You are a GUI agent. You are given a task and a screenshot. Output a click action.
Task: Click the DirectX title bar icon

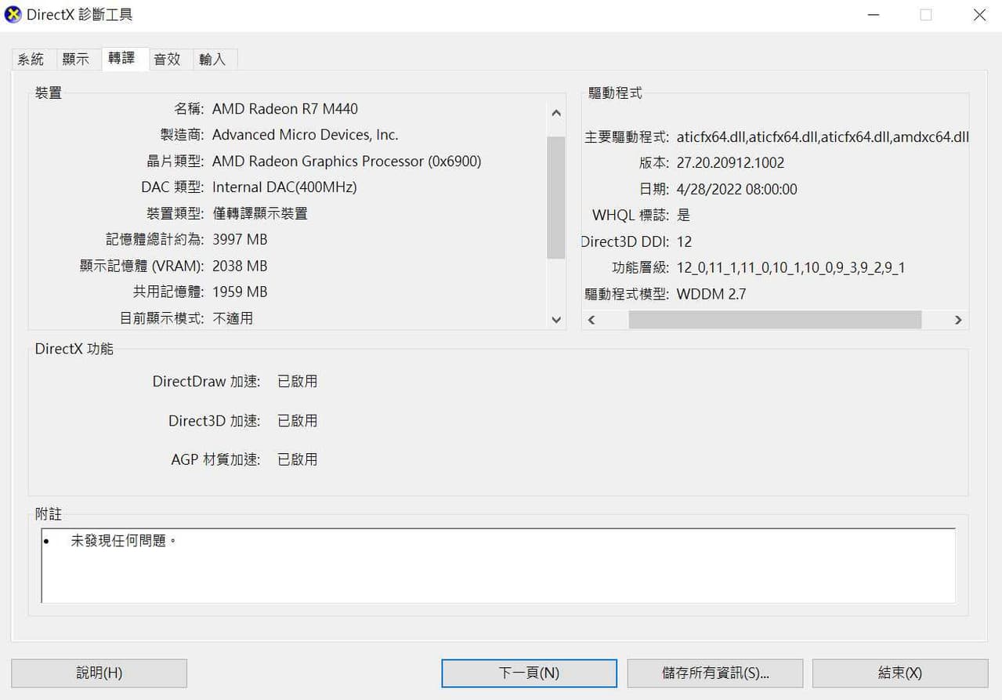13,14
